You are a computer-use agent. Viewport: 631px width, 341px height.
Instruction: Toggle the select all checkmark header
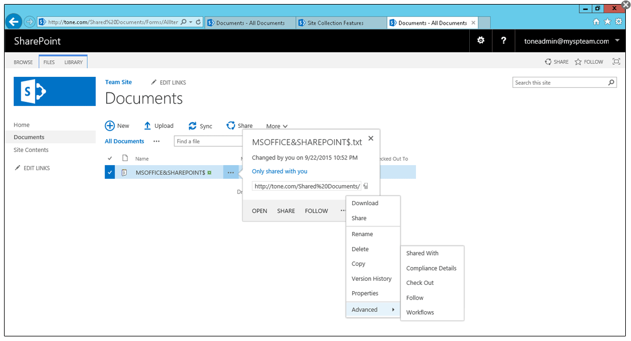click(110, 158)
